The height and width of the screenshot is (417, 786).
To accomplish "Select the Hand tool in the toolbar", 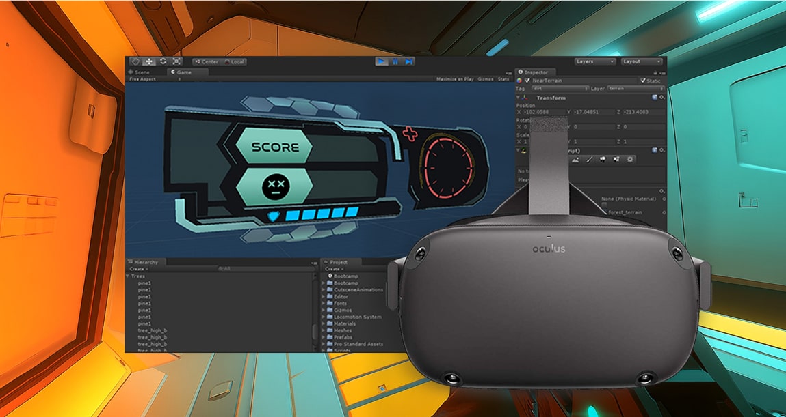I will [x=135, y=61].
